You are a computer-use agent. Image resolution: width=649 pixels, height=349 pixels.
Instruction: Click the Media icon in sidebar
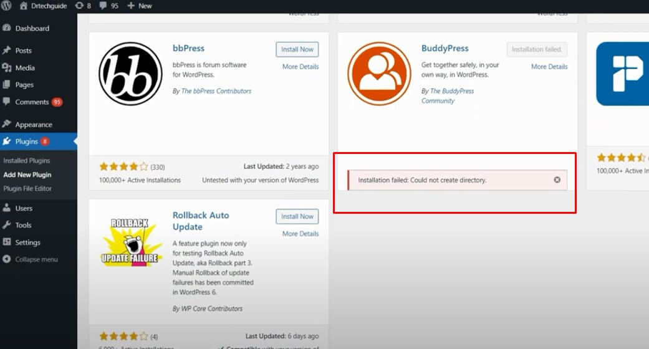(x=7, y=67)
